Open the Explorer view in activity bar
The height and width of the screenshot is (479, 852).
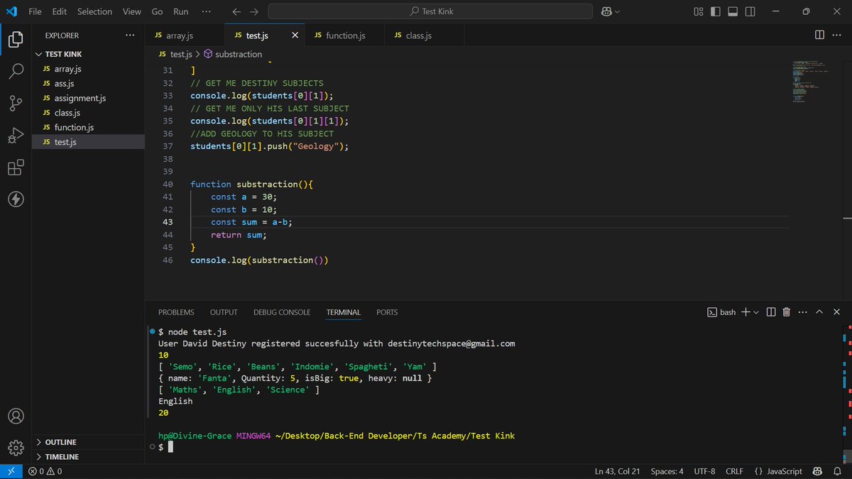[16, 40]
